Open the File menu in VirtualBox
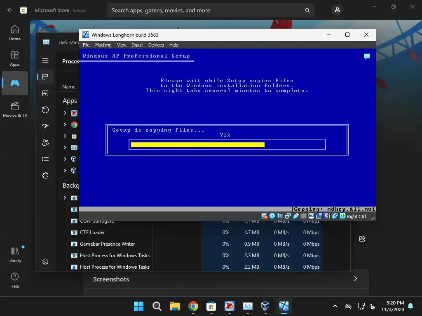 click(86, 45)
